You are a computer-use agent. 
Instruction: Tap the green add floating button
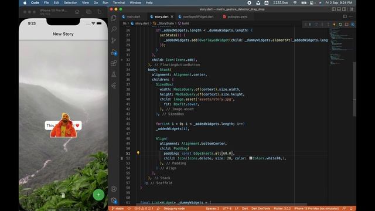point(98,195)
